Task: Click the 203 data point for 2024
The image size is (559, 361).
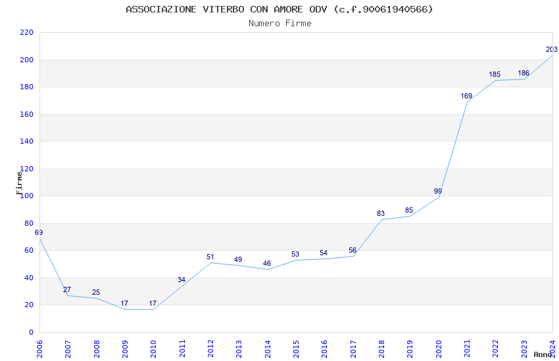Action: (x=552, y=49)
